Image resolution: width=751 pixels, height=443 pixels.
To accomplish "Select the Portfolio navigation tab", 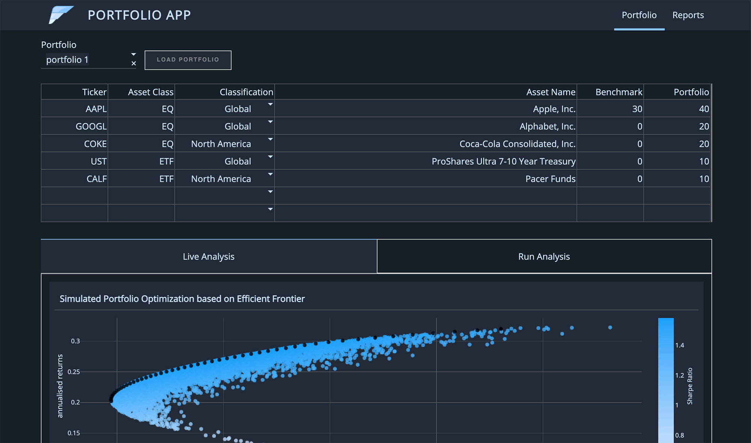I will coord(639,15).
